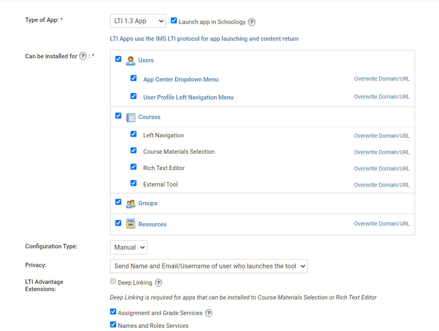Toggle Names and Roles Services checkbox

click(x=113, y=324)
